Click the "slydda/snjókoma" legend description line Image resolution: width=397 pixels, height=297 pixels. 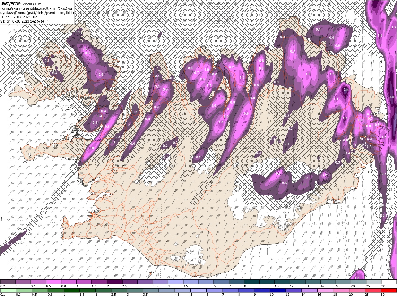[37, 13]
